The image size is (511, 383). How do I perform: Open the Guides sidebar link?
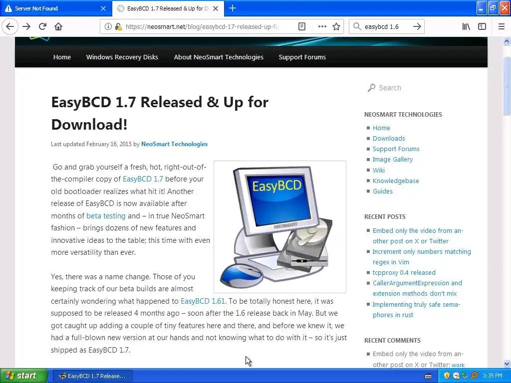(x=383, y=191)
